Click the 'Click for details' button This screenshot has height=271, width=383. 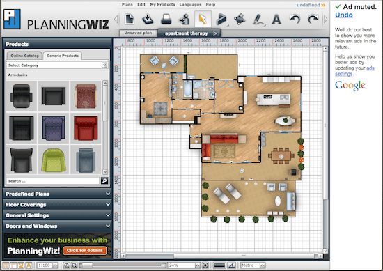click(85, 251)
